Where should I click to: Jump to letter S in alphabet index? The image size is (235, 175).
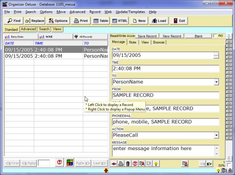[x=229, y=111]
